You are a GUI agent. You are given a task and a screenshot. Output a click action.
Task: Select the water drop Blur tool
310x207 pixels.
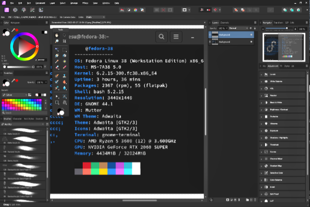click(64, 88)
